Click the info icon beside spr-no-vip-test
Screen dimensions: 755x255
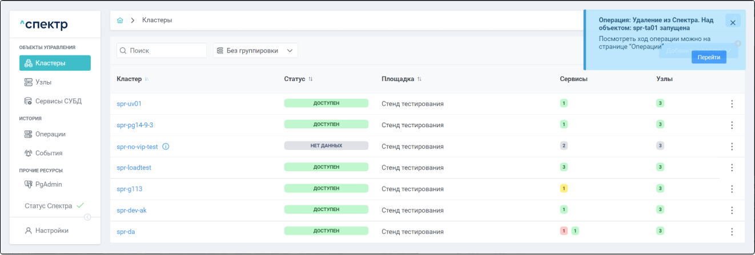click(166, 147)
